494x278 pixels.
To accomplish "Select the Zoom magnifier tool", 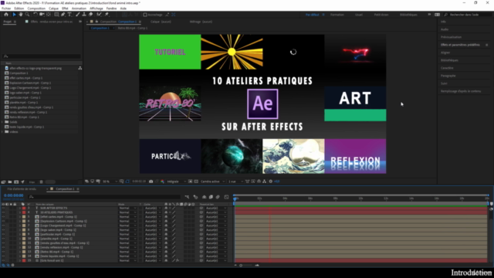I will tap(27, 15).
